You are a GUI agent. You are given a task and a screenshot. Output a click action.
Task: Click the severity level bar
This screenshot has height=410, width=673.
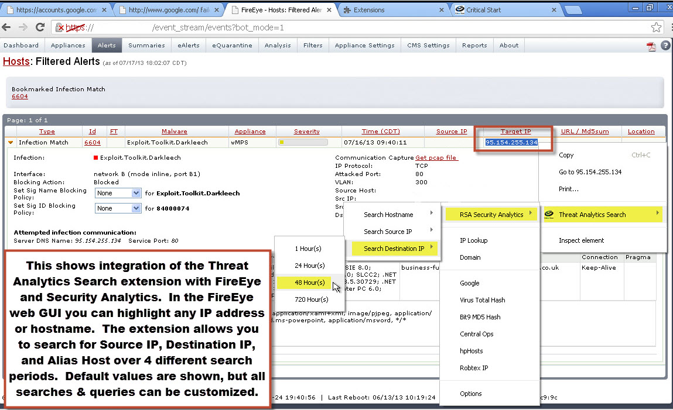[303, 142]
